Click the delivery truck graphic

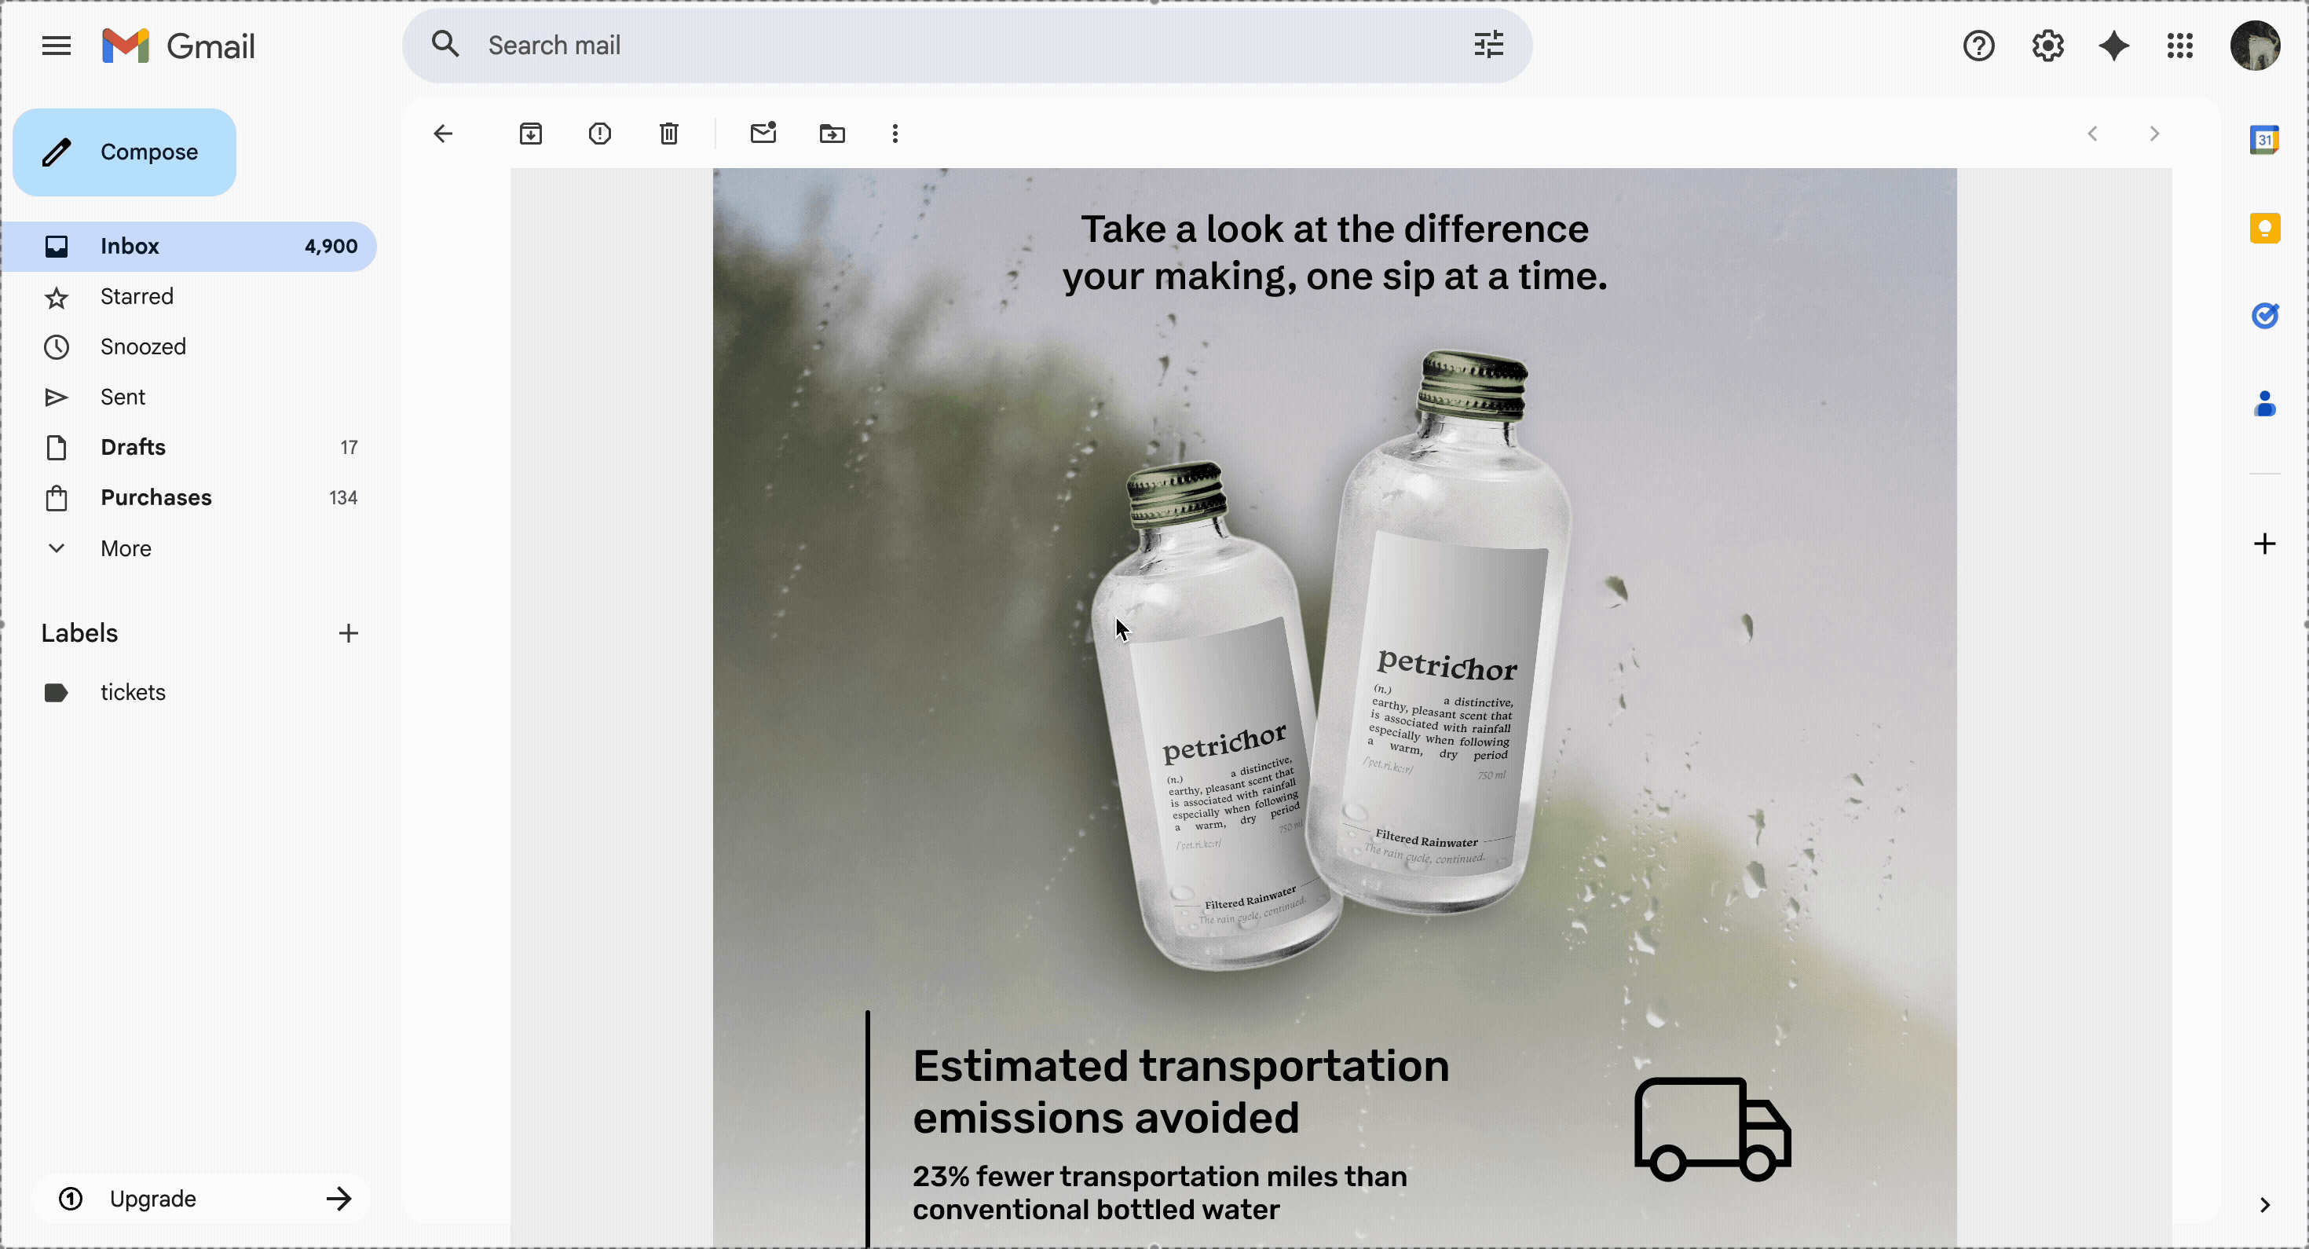pyautogui.click(x=1712, y=1128)
